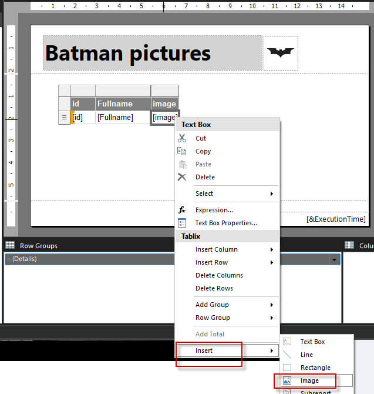374x394 pixels.
Task: Click the Delete X icon
Action: click(x=182, y=177)
